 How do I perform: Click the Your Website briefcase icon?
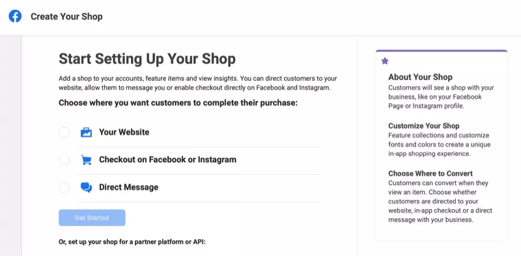86,132
